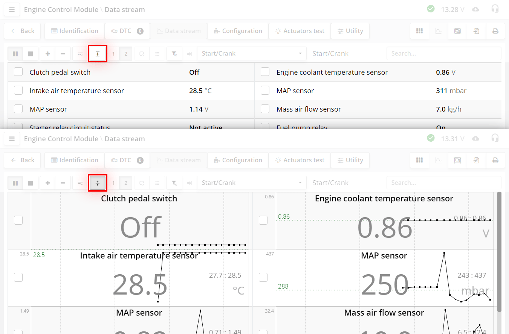509x334 pixels.
Task: Click the print icon beside the 13.28 V header
Action: (x=495, y=31)
